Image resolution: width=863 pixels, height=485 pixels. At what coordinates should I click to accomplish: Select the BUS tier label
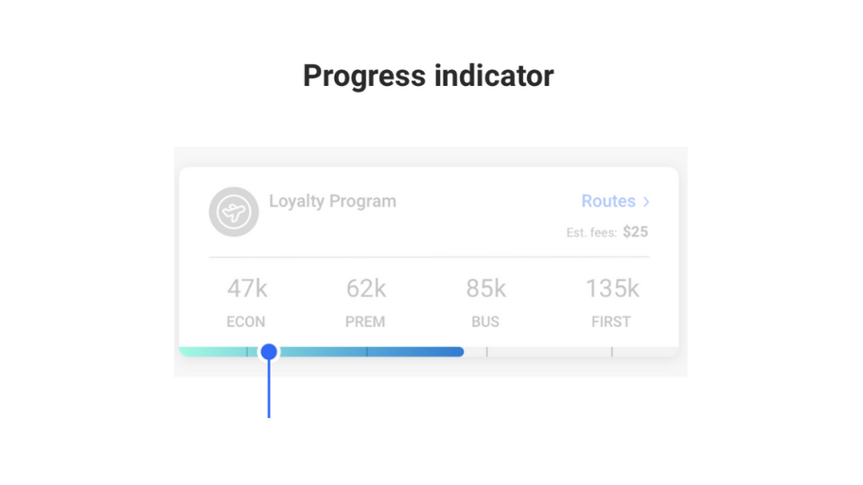click(485, 321)
